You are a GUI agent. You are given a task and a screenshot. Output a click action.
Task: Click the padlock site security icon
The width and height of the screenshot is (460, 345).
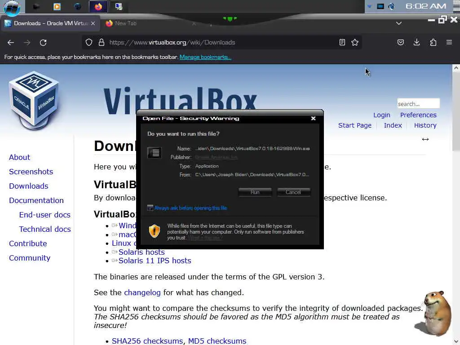click(x=102, y=43)
